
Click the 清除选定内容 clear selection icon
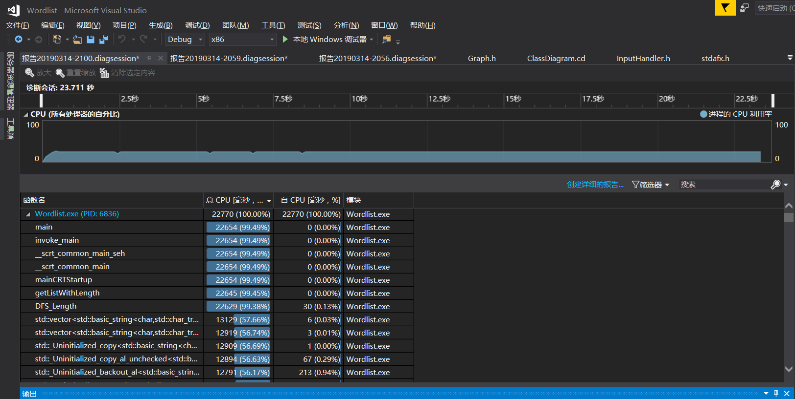tap(104, 73)
